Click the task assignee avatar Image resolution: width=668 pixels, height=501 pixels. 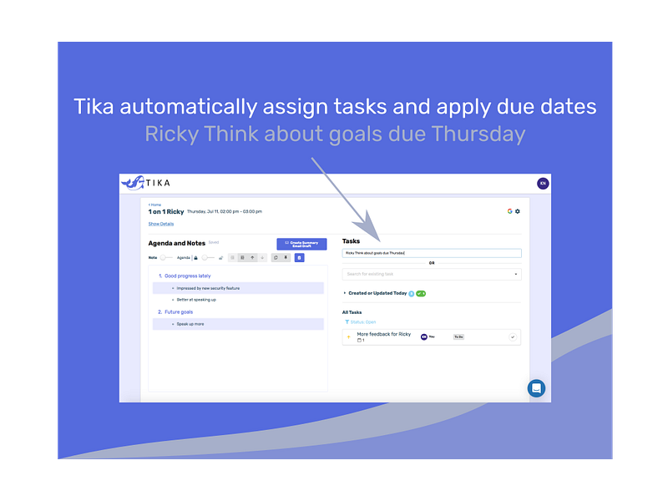[424, 337]
